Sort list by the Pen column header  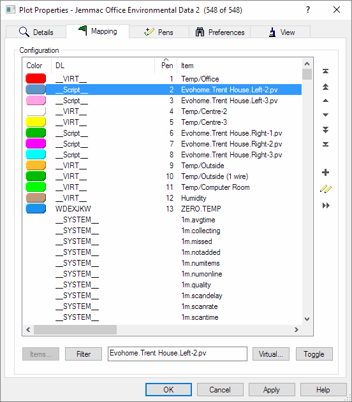167,66
